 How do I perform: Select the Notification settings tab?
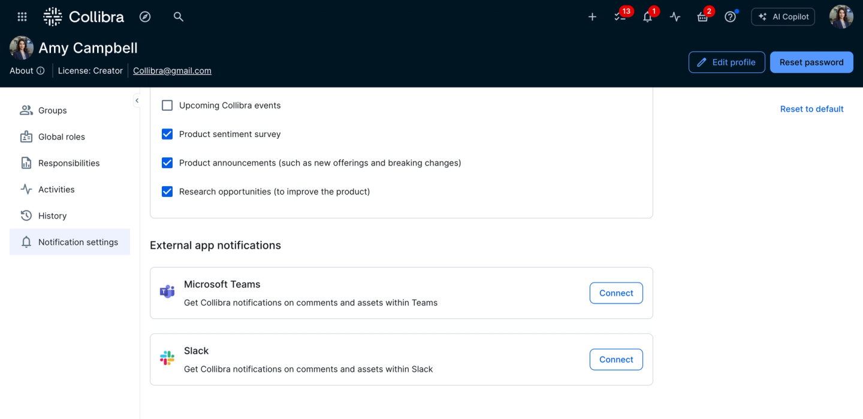[70, 242]
